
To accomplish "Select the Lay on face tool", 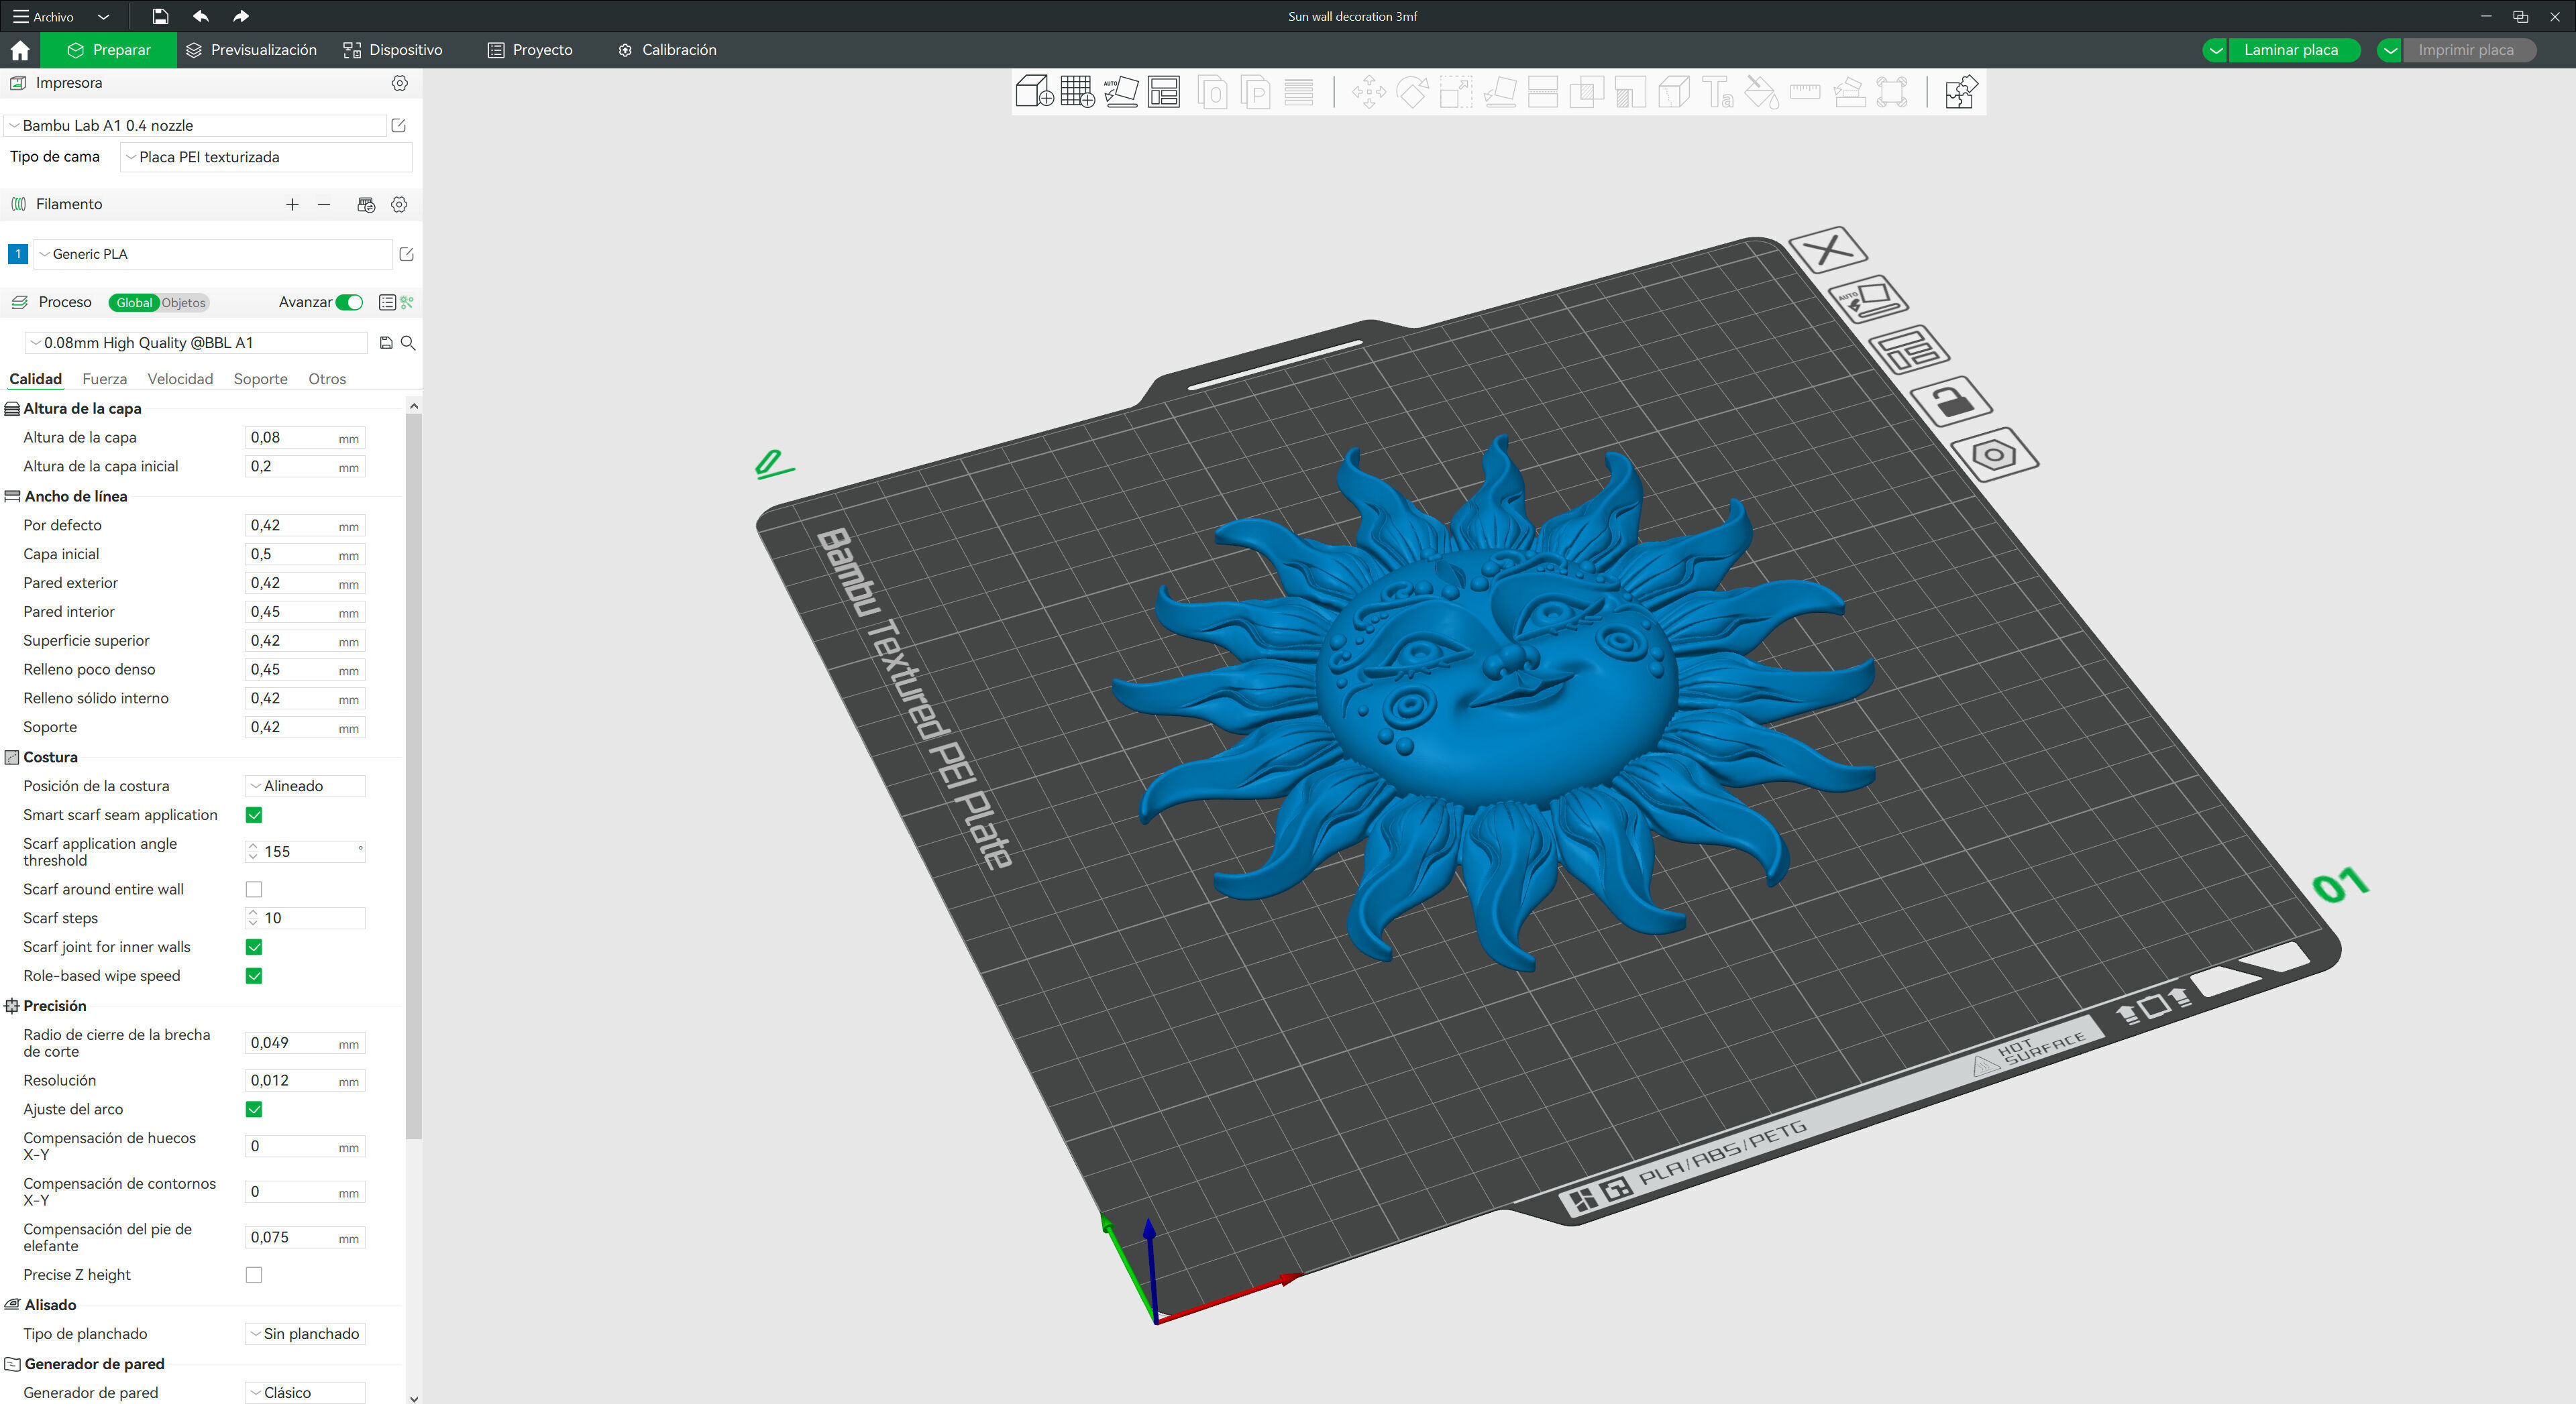I will point(1499,93).
